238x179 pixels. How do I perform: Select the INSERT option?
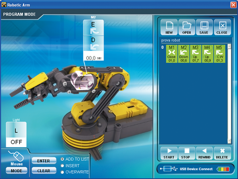pyautogui.click(x=70, y=165)
